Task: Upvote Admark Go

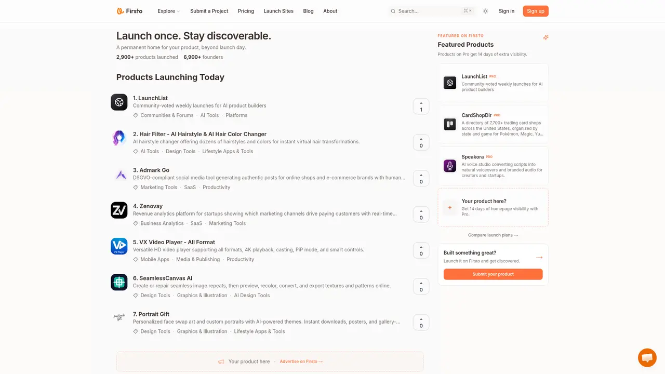Action: click(x=421, y=178)
